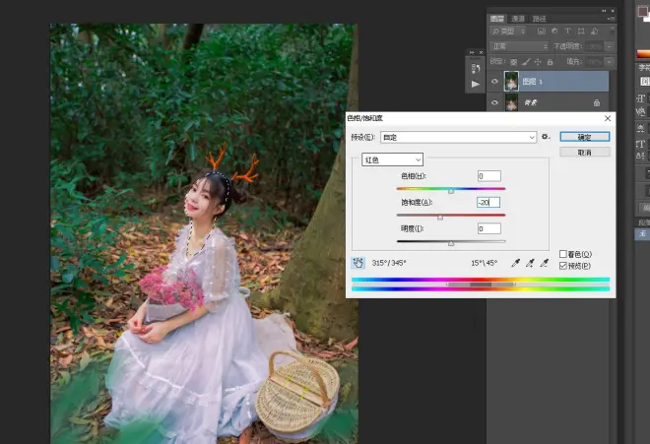
Task: Switch to the Channels tab
Action: 518,18
